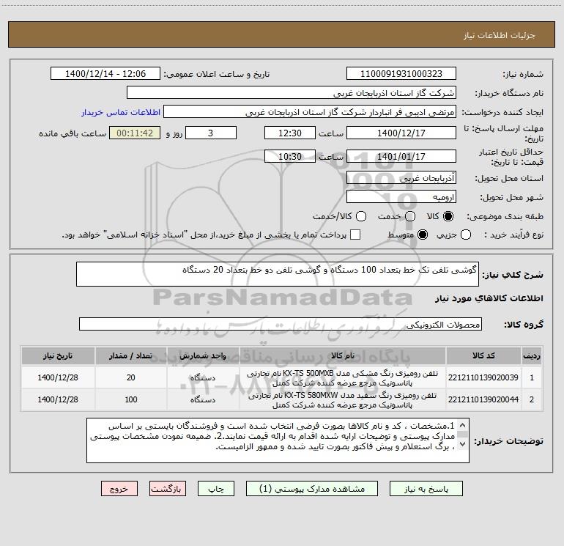Image resolution: width=564 pixels, height=546 pixels.
Task: Click date 1400/12/28 in row 2
Action: [x=58, y=399]
